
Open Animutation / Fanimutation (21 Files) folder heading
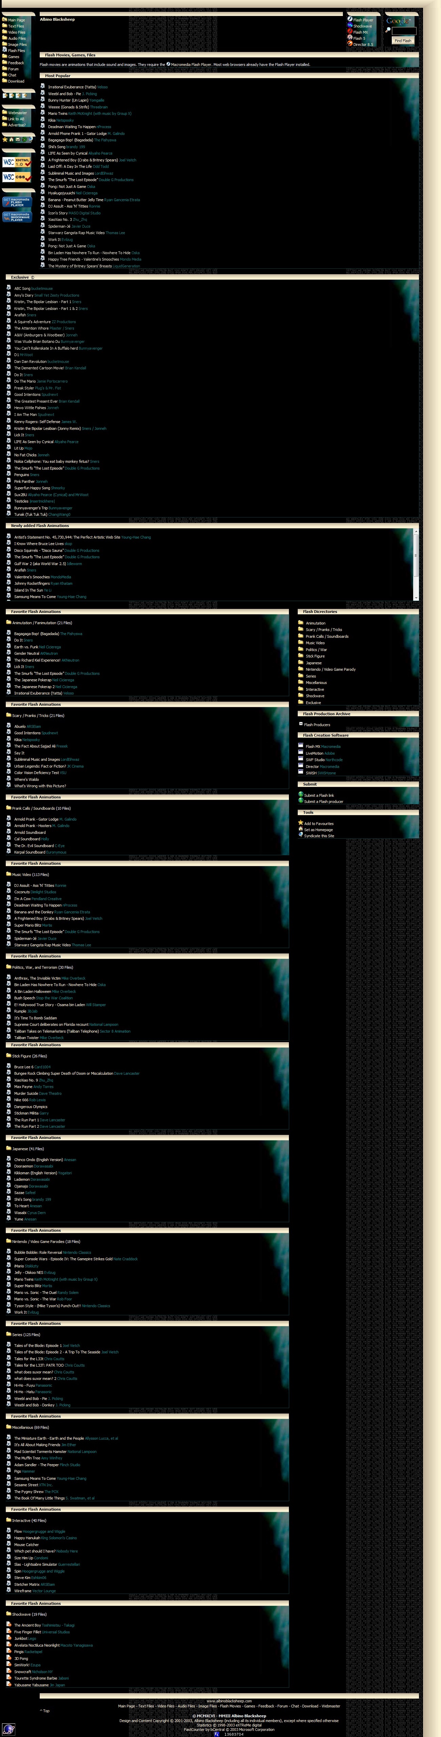point(42,623)
